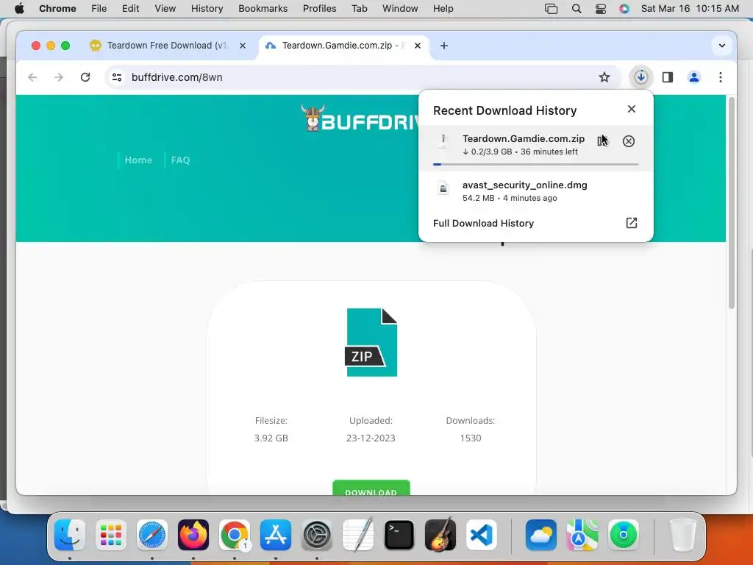The image size is (753, 565).
Task: Click the green DOWNLOAD button
Action: [371, 487]
